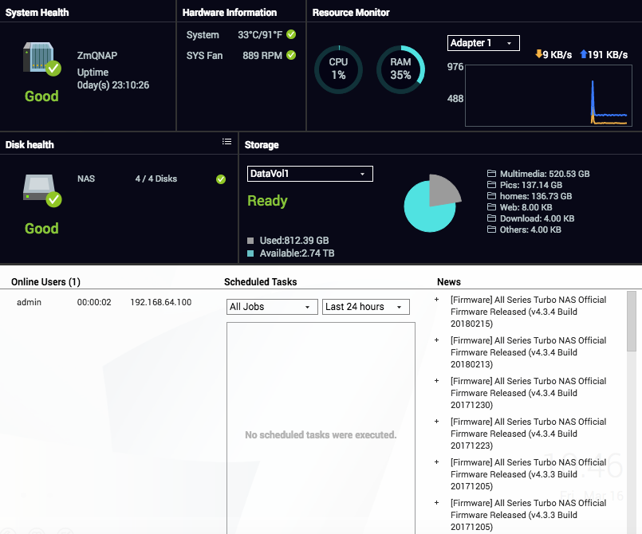Click the Web folder icon

point(491,207)
